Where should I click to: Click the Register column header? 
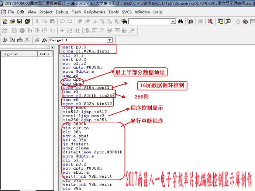[x=19, y=54]
